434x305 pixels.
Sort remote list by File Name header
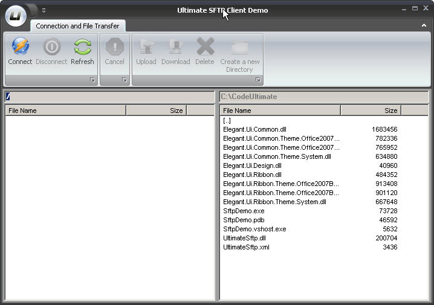point(66,111)
